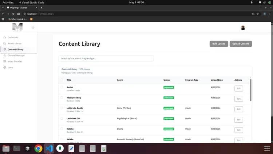This screenshot has height=154, width=273.
Task: Open the Where work h... bookmark
Action: point(17,19)
